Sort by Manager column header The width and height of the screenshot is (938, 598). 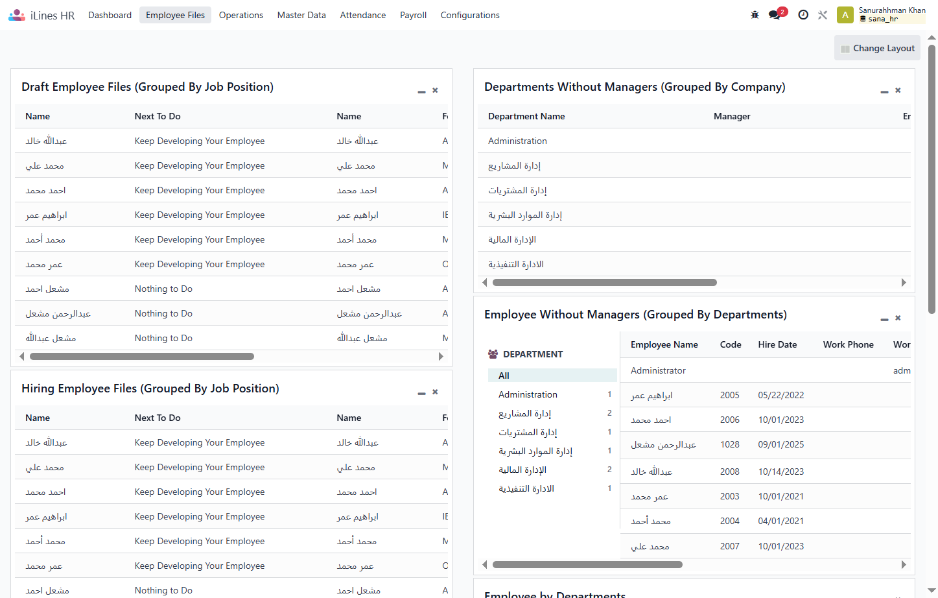(x=732, y=116)
